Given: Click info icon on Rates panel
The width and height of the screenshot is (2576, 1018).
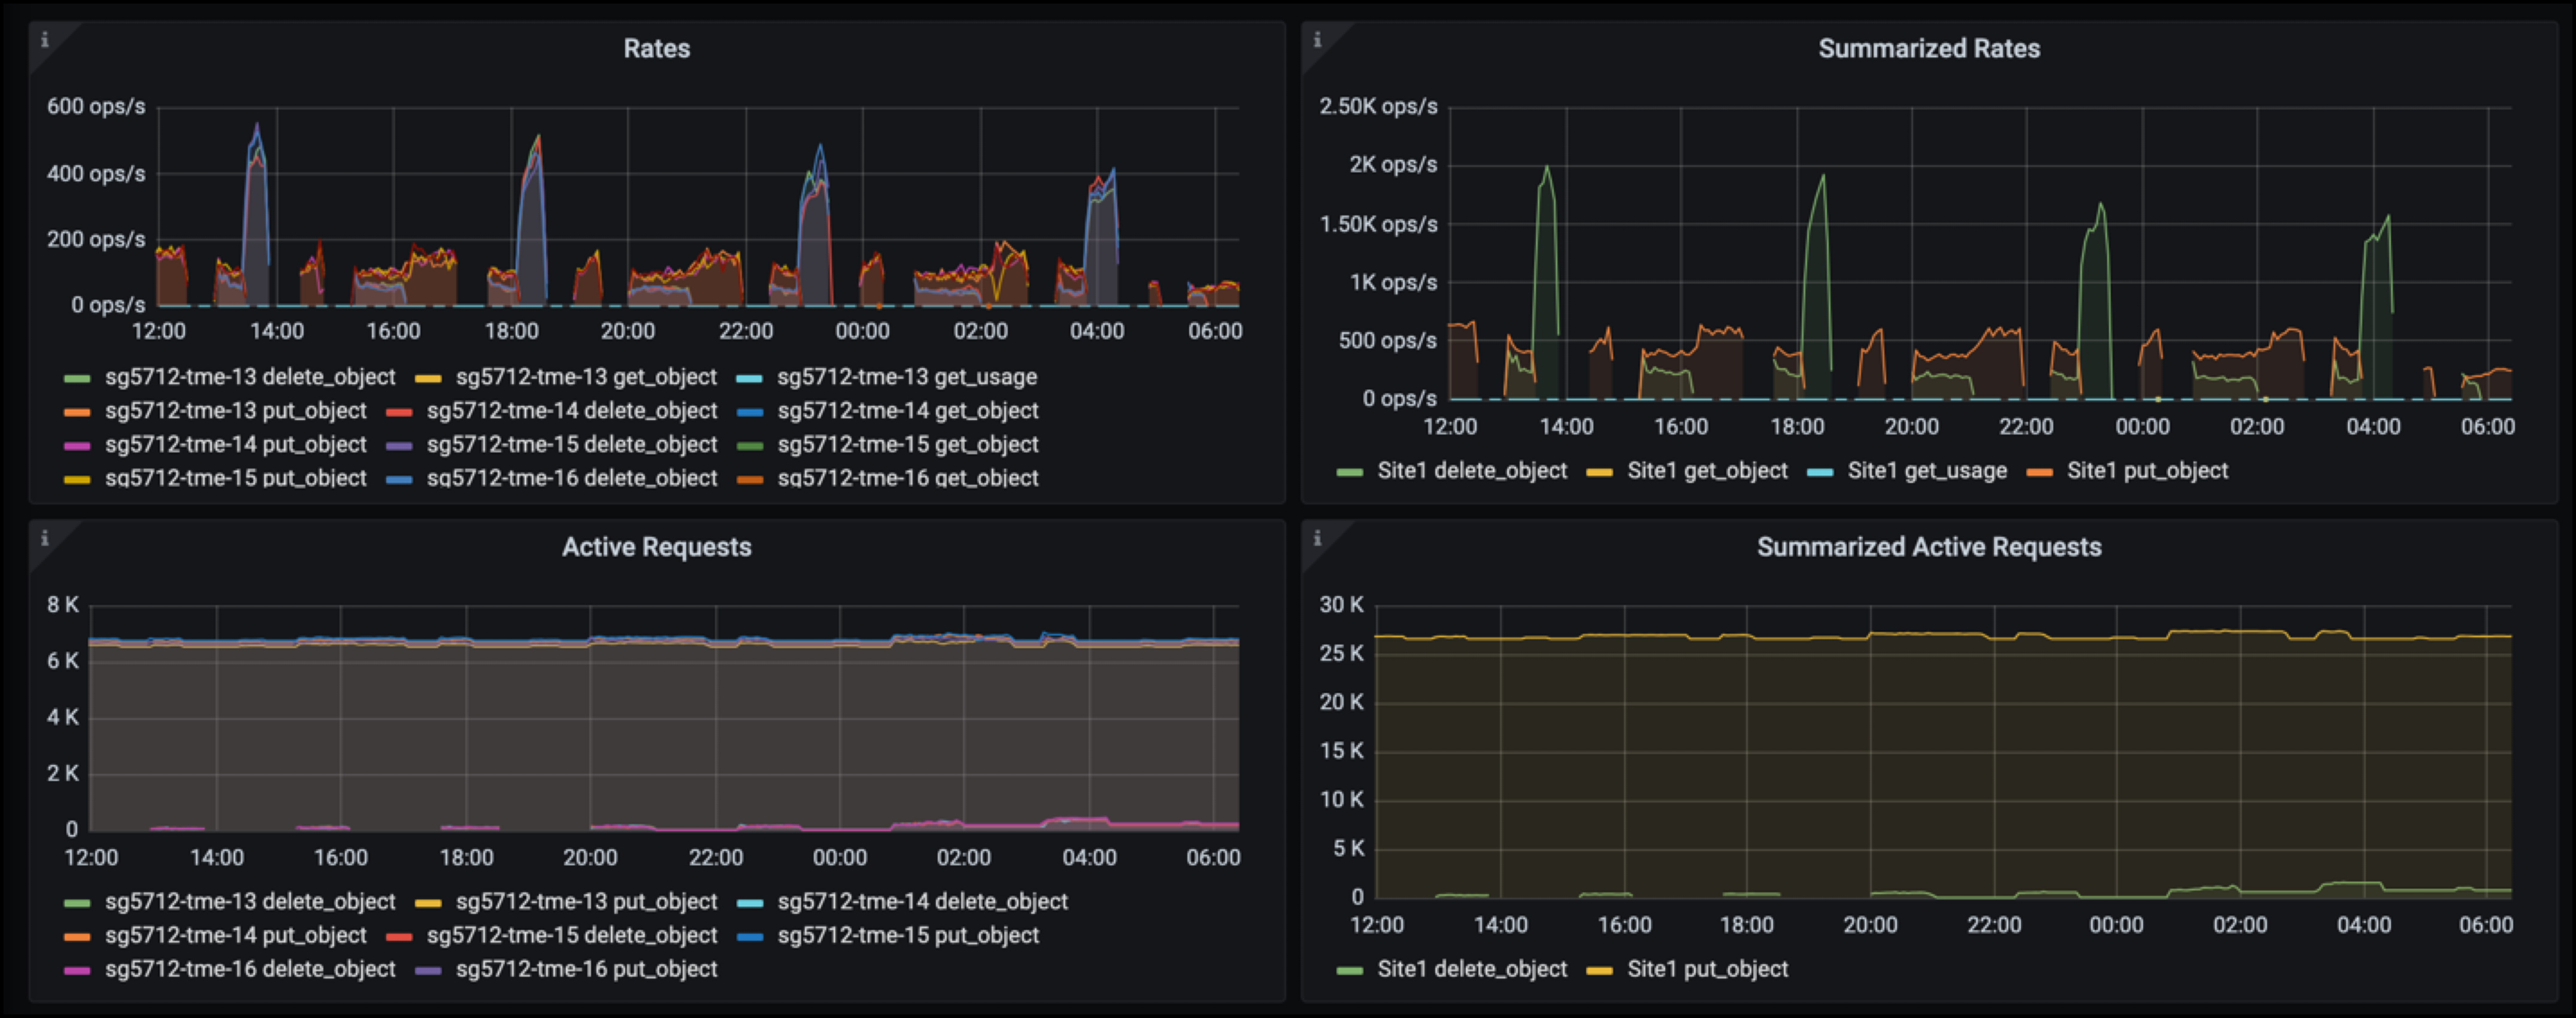Looking at the screenshot, I should [x=44, y=40].
